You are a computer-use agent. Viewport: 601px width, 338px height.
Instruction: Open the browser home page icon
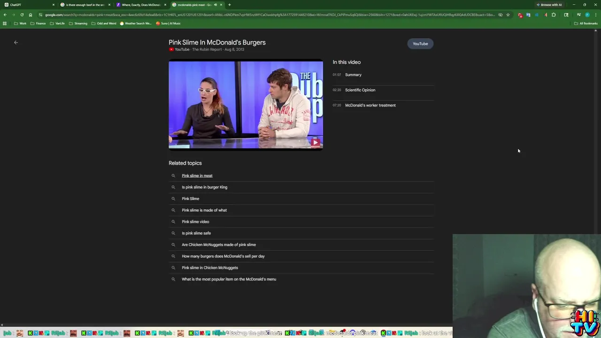click(31, 15)
